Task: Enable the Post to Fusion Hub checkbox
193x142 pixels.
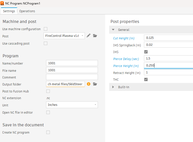Action: click(48, 91)
